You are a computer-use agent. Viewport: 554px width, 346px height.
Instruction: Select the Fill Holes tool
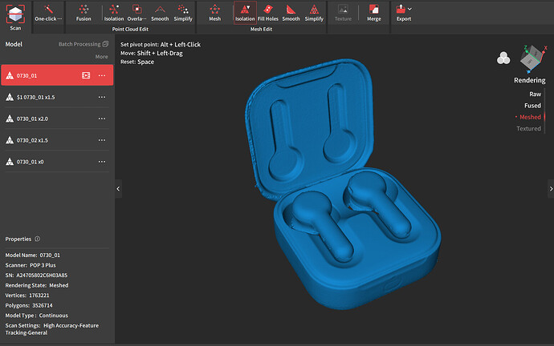pos(268,13)
